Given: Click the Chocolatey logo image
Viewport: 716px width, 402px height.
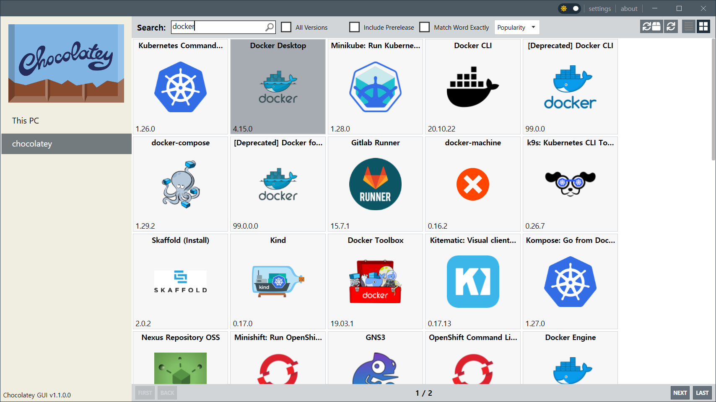Looking at the screenshot, I should pos(66,63).
